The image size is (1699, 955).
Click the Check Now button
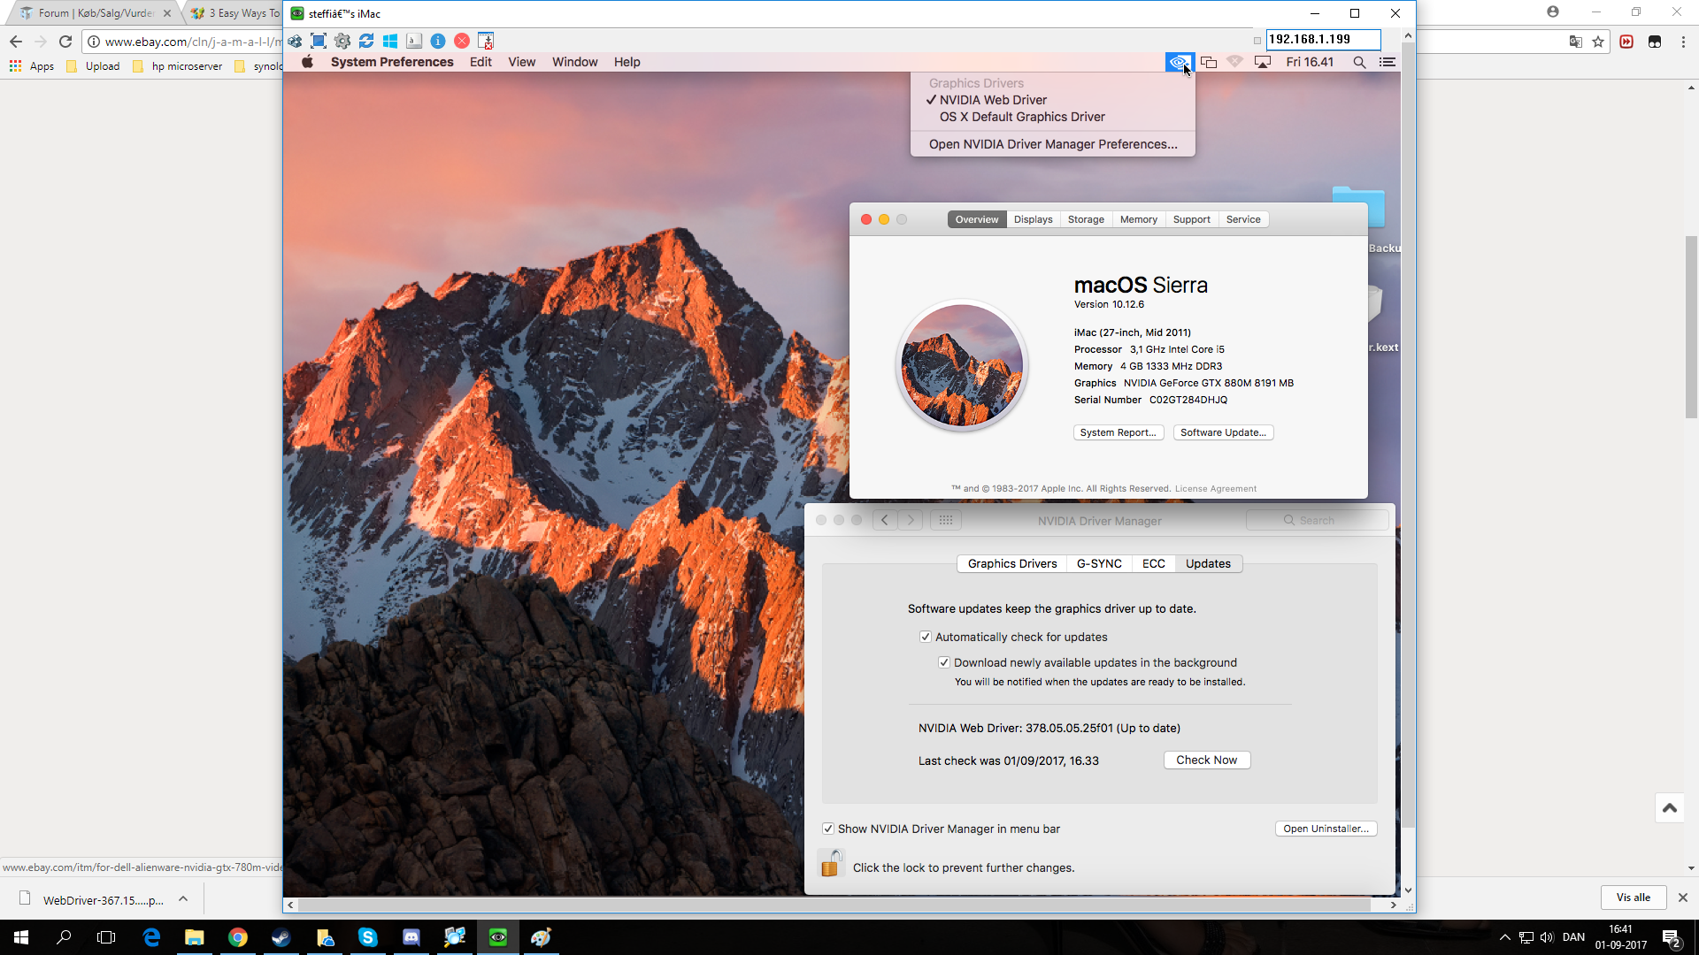[x=1206, y=760]
